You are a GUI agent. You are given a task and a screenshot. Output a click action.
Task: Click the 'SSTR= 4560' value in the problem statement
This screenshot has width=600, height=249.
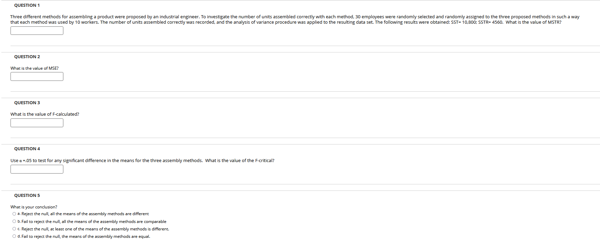point(490,22)
